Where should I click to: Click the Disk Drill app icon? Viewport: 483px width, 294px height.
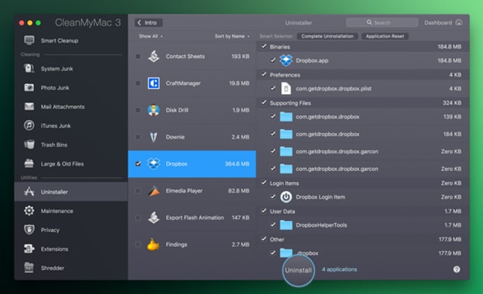tap(153, 110)
